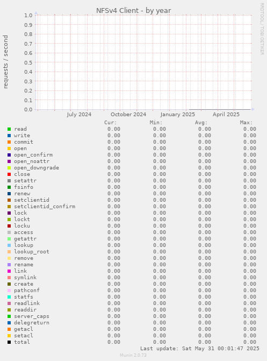
Task: Click the Max: column header
Action: pyautogui.click(x=246, y=123)
